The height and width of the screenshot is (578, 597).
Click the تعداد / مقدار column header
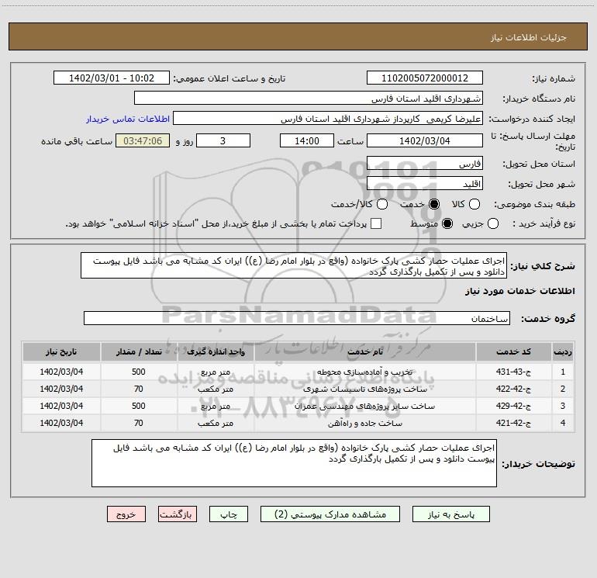[139, 351]
